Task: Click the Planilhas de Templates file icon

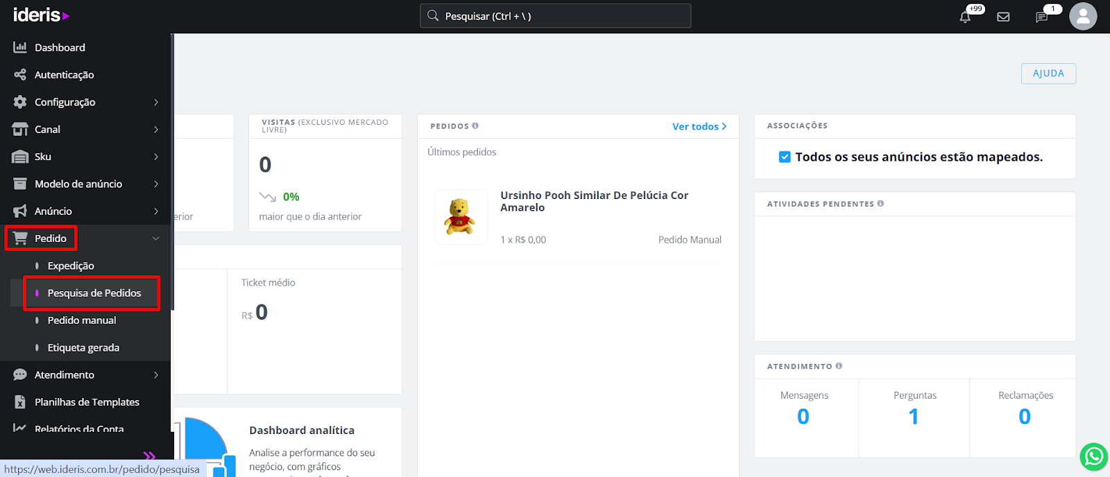Action: pyautogui.click(x=20, y=402)
